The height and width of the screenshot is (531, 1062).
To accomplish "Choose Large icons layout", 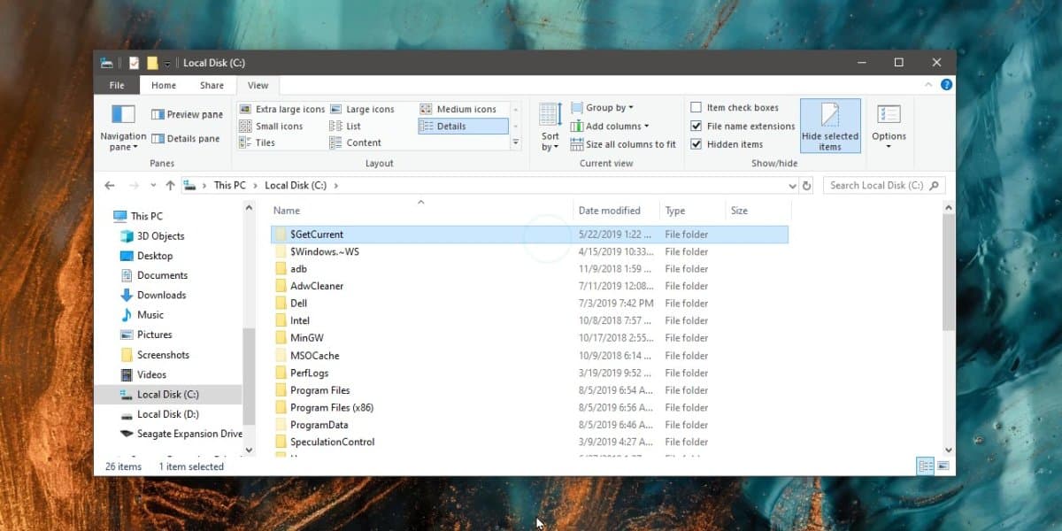I will click(x=362, y=110).
